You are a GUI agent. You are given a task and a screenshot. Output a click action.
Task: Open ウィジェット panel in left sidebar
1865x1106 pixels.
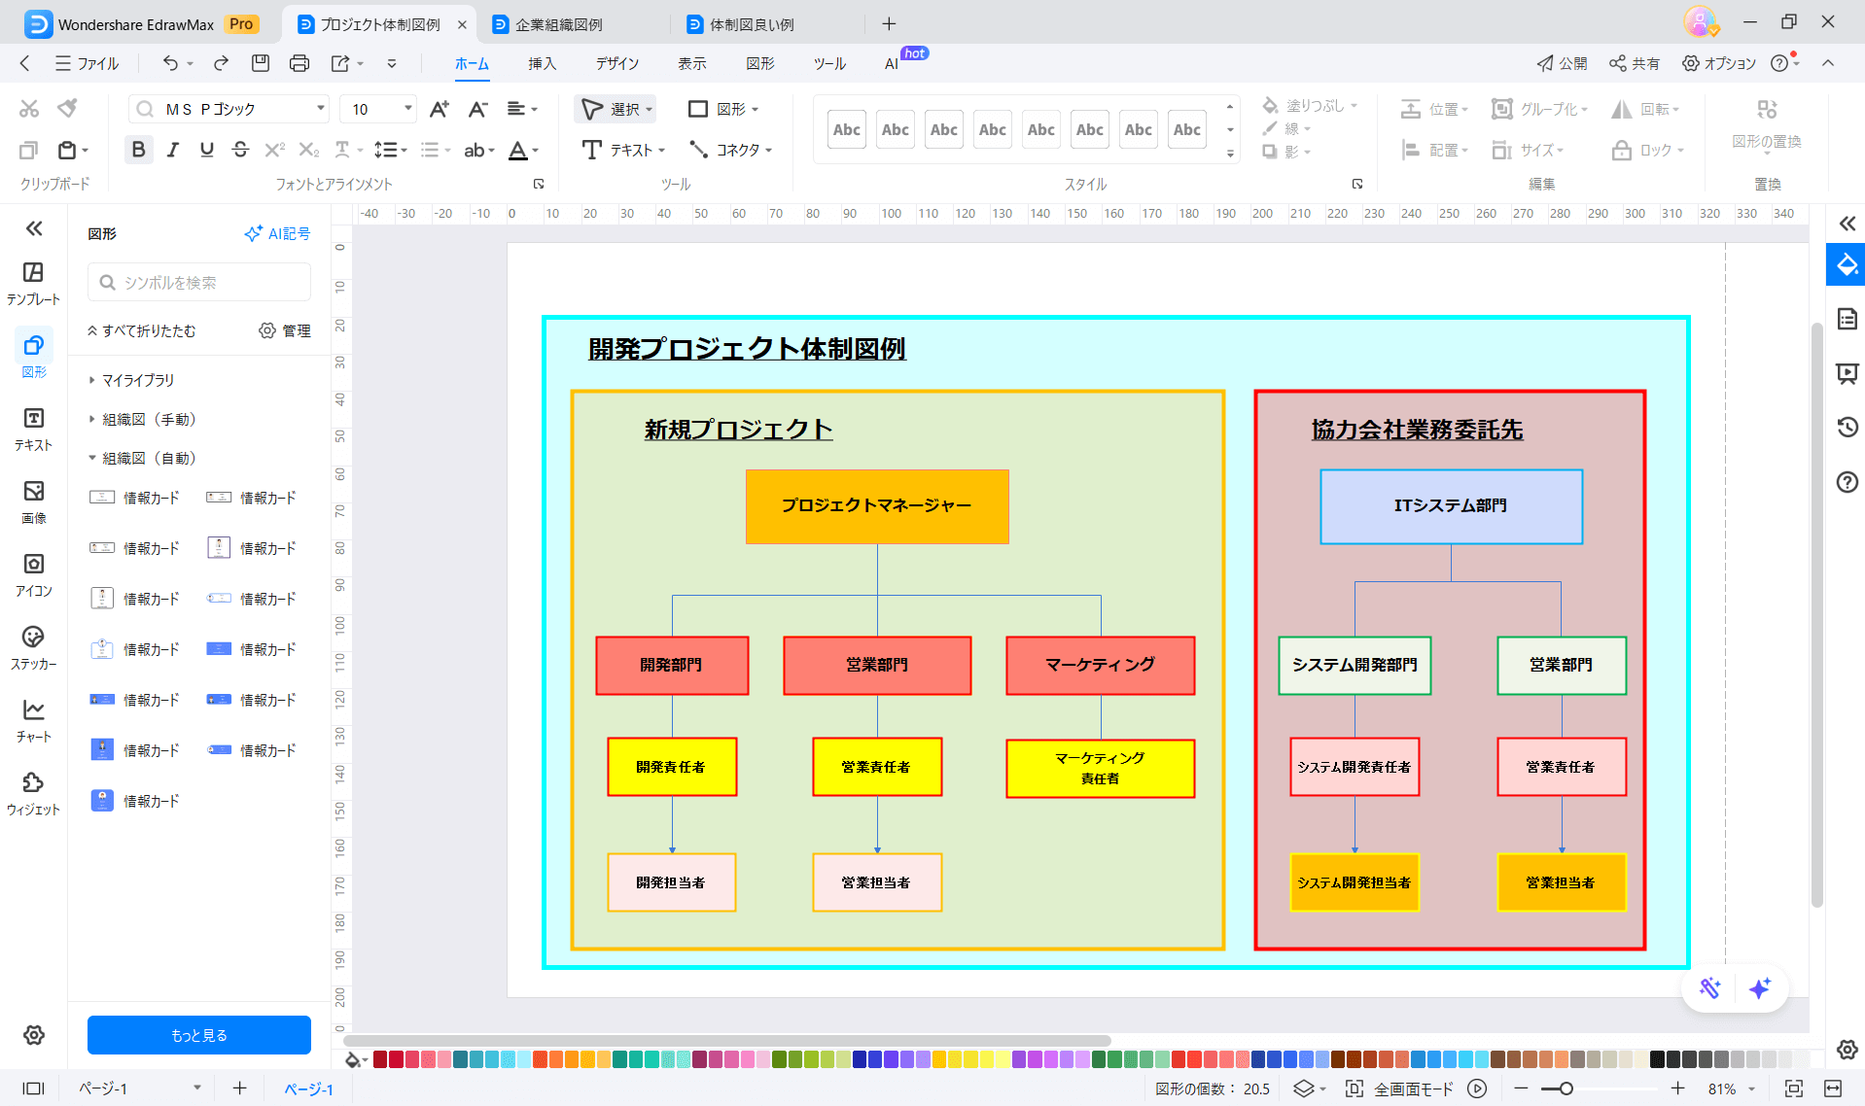[34, 793]
